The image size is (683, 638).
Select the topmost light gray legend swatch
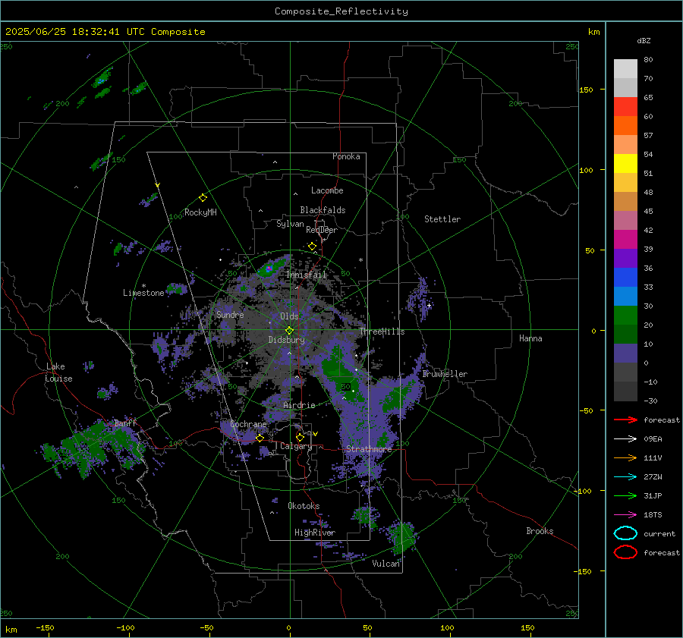coord(625,69)
